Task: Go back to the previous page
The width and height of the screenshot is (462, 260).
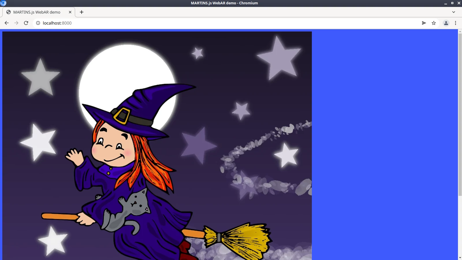Action: point(7,23)
